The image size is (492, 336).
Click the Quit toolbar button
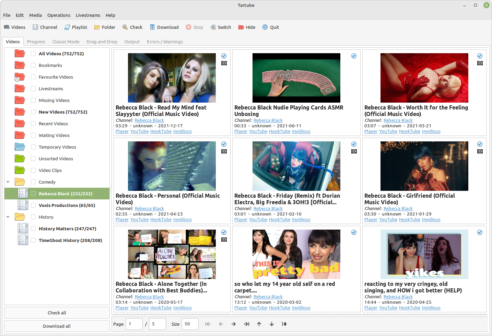(x=271, y=27)
